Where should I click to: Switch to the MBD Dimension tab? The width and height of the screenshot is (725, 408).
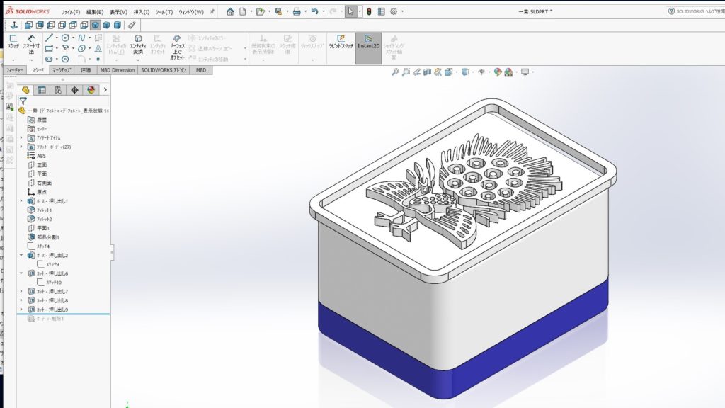[x=118, y=71]
